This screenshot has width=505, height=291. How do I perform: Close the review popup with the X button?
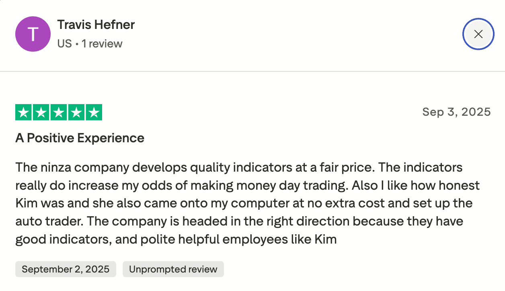pyautogui.click(x=478, y=34)
